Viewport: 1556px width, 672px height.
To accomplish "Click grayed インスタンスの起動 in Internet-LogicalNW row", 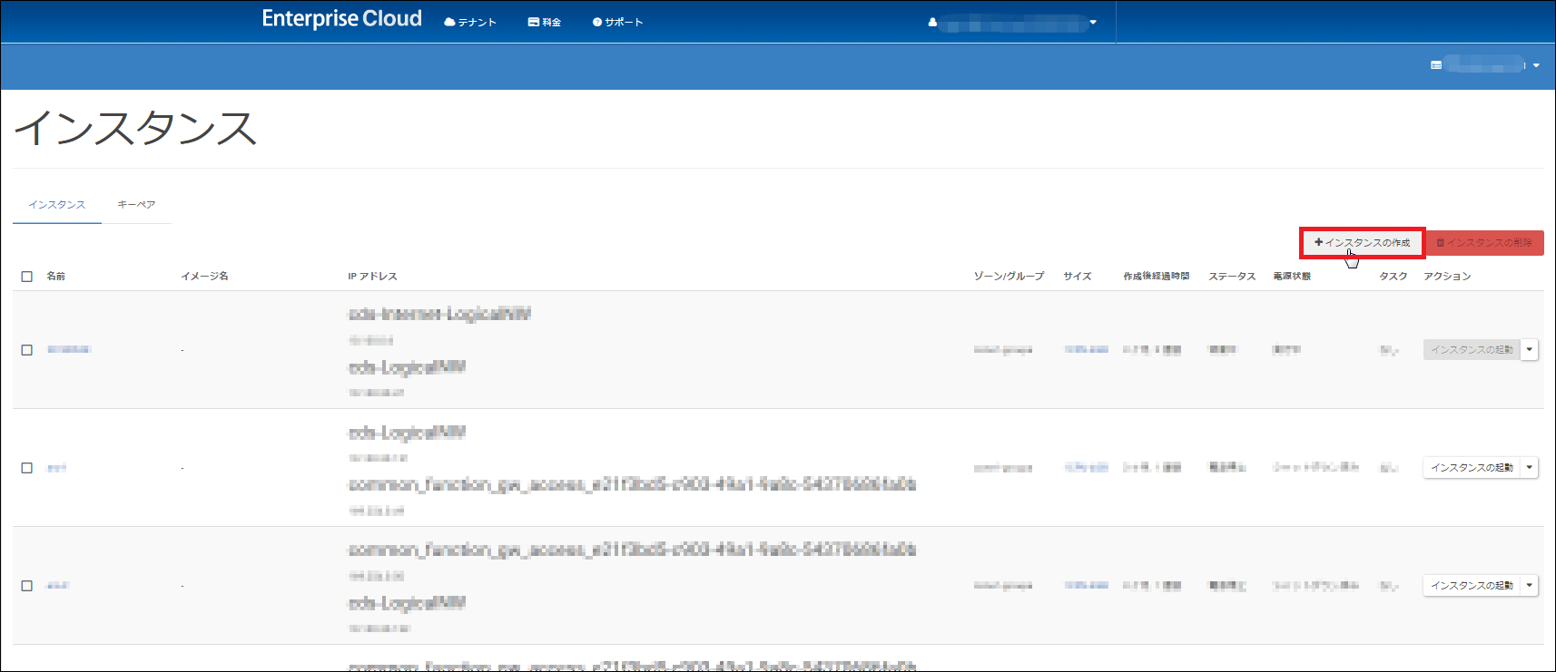I will pos(1472,349).
